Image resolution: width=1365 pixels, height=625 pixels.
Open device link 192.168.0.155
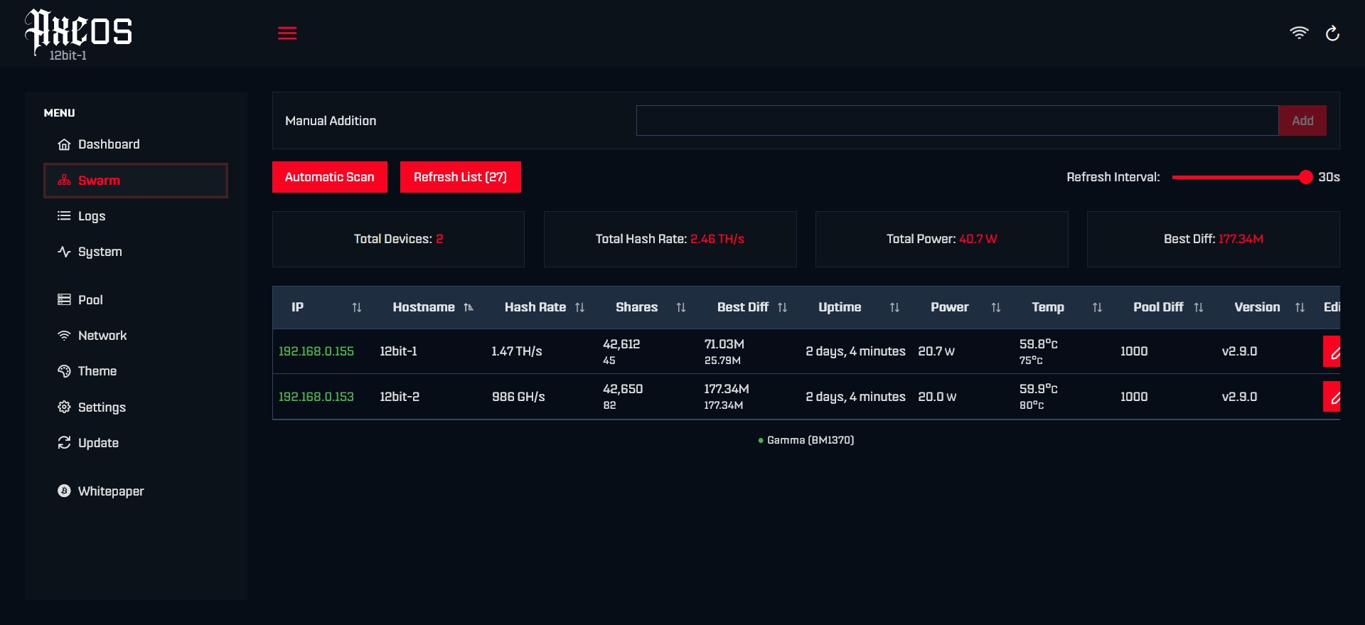point(316,351)
